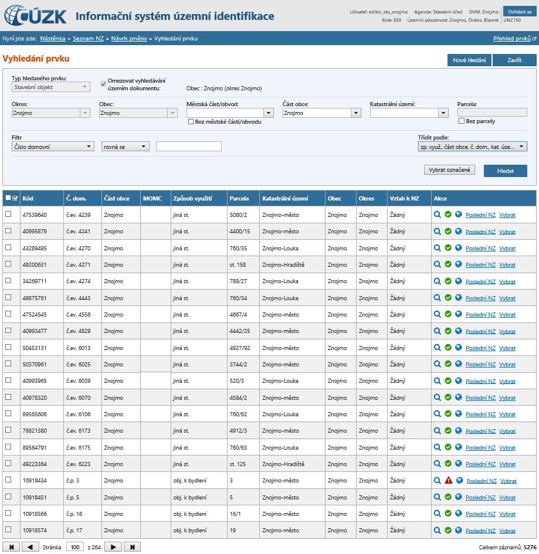This screenshot has height=554, width=539.
Task: Click green check icon in row 34269711
Action: coord(448,281)
